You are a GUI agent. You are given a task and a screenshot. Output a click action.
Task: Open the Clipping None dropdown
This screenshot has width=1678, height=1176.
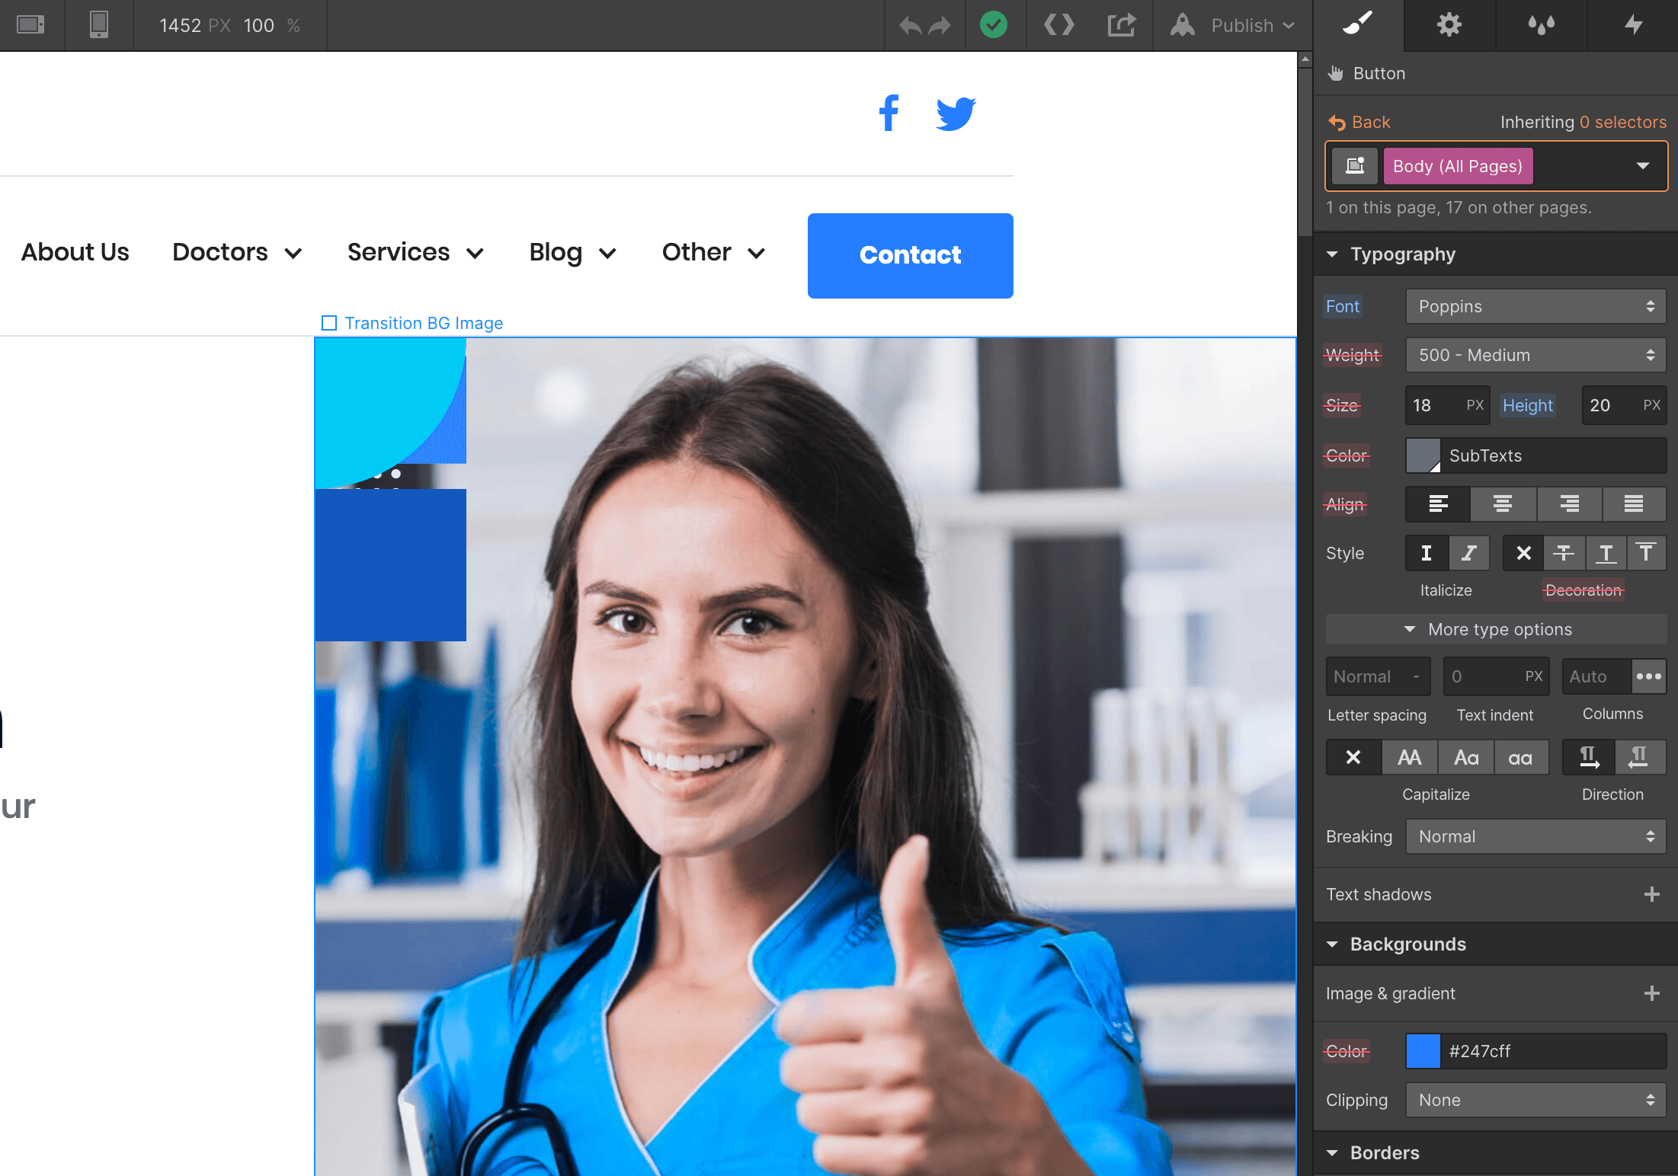[1535, 1100]
